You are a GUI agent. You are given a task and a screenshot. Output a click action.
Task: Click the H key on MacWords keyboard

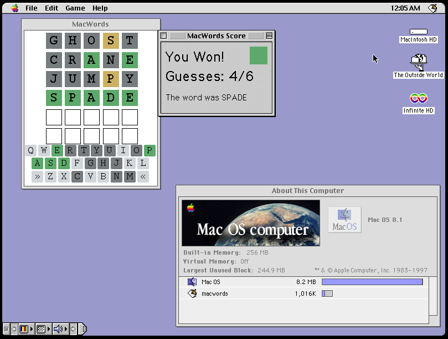pyautogui.click(x=103, y=163)
